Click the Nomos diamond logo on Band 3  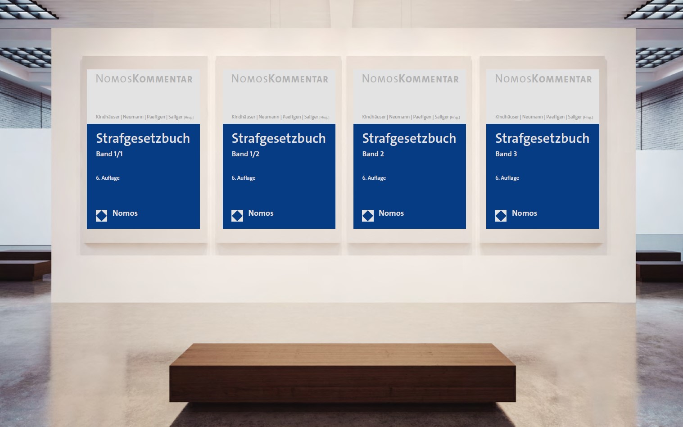[501, 216]
